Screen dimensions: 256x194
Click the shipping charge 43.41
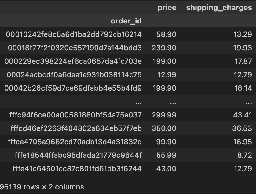243,115
